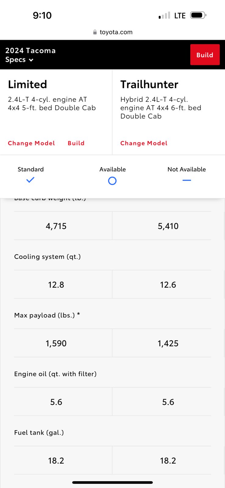
Task: Tap the toyota.com address bar
Action: (112, 32)
